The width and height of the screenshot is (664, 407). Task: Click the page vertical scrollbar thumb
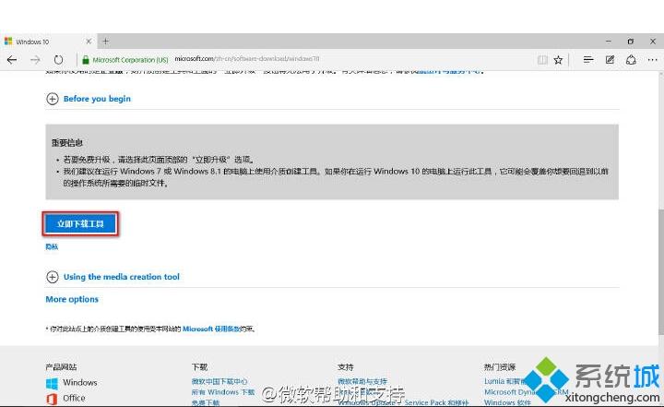tap(660, 271)
